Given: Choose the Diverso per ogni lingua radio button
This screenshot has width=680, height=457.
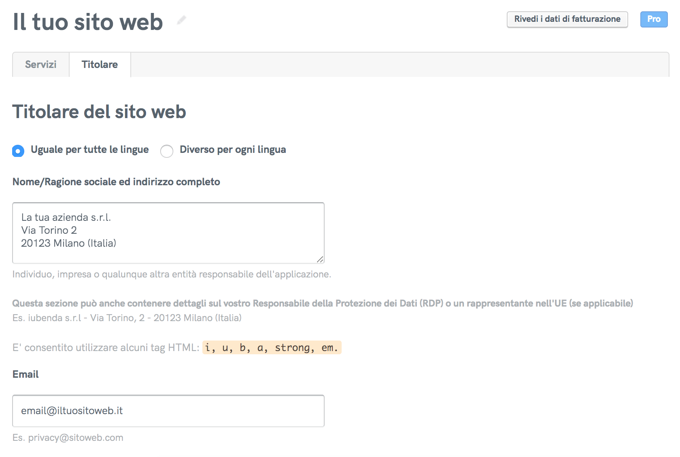Looking at the screenshot, I should click(167, 151).
